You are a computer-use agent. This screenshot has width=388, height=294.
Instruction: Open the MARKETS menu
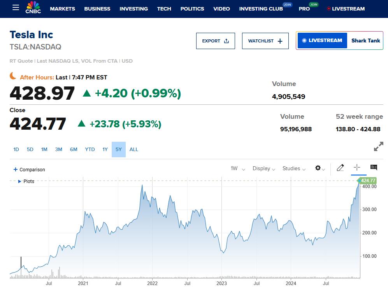(x=62, y=9)
